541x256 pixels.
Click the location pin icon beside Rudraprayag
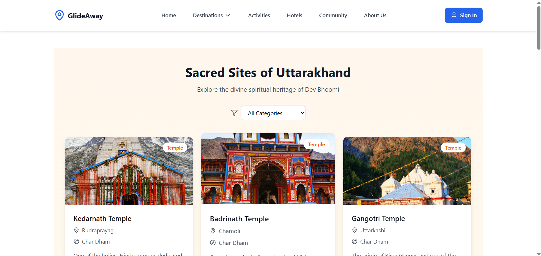[x=76, y=230]
